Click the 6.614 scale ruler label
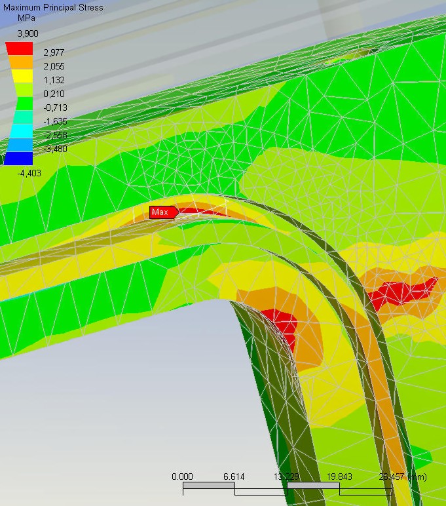The height and width of the screenshot is (506, 446). (x=234, y=477)
